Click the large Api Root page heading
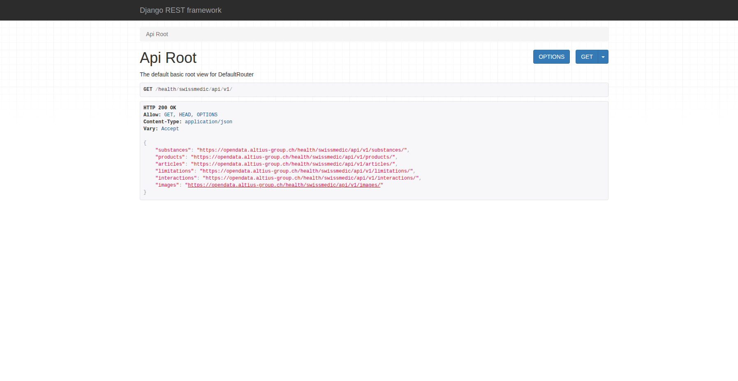This screenshot has height=381, width=738. tap(168, 58)
